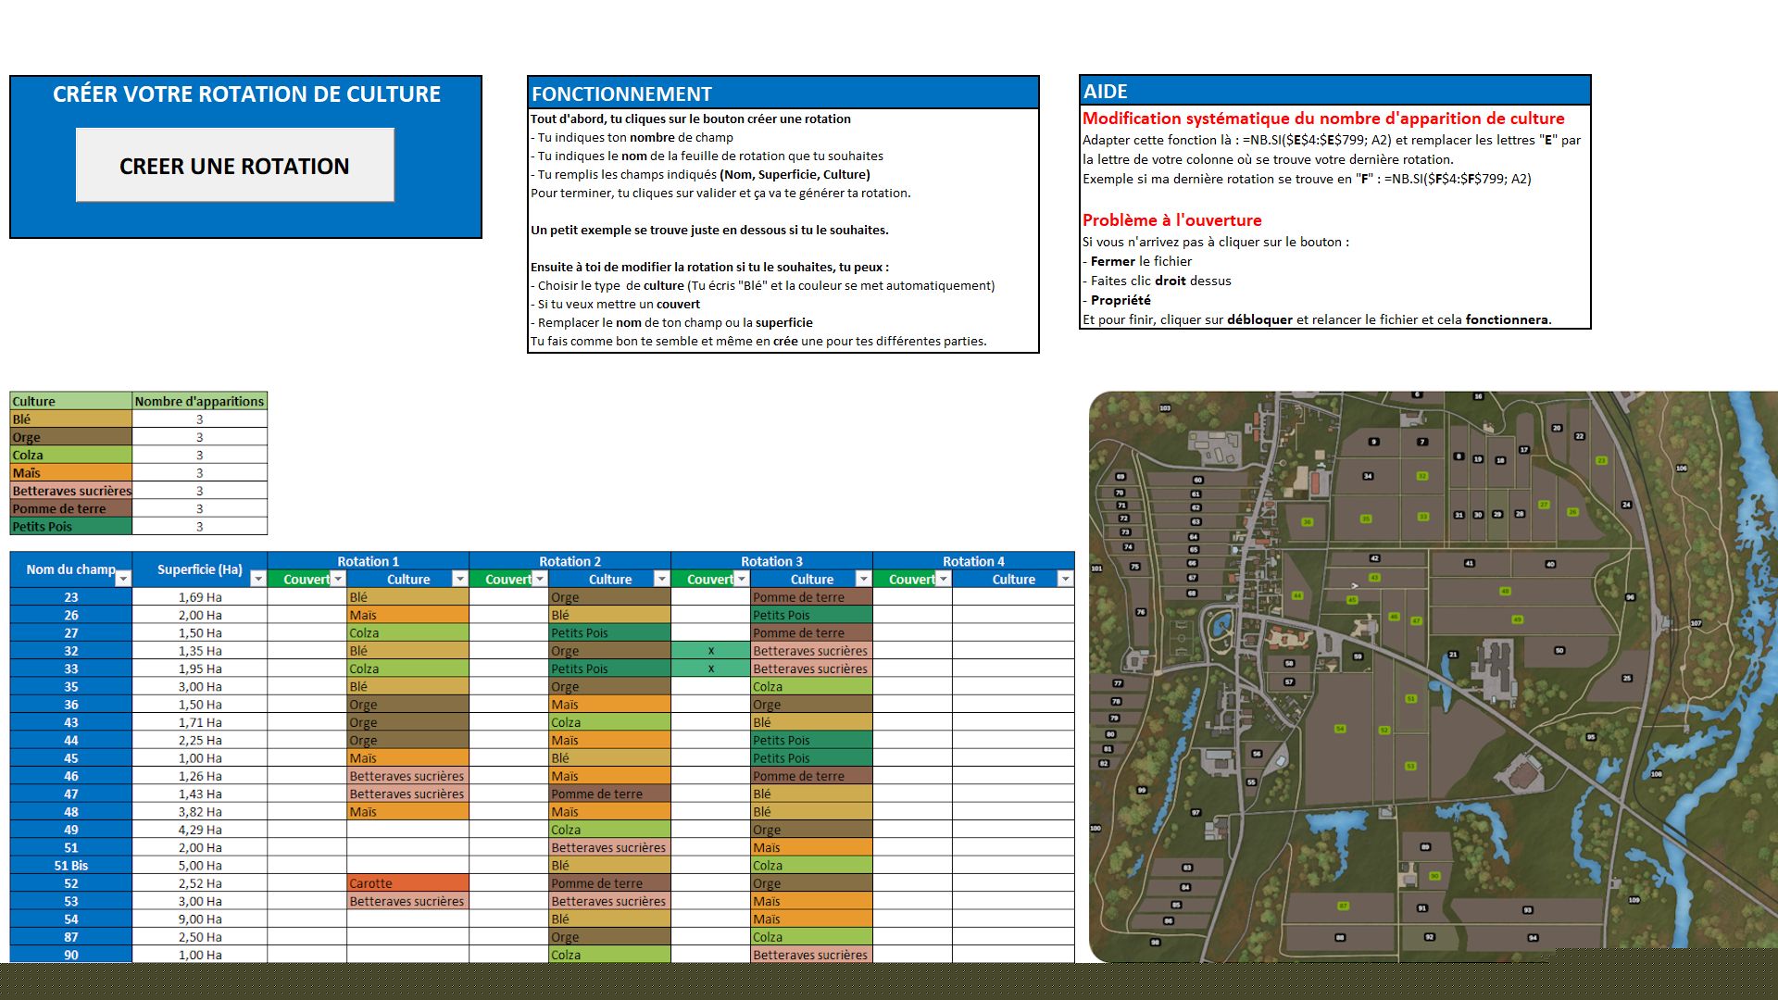Open the Superficie (Ha) filter arrow

point(258,579)
